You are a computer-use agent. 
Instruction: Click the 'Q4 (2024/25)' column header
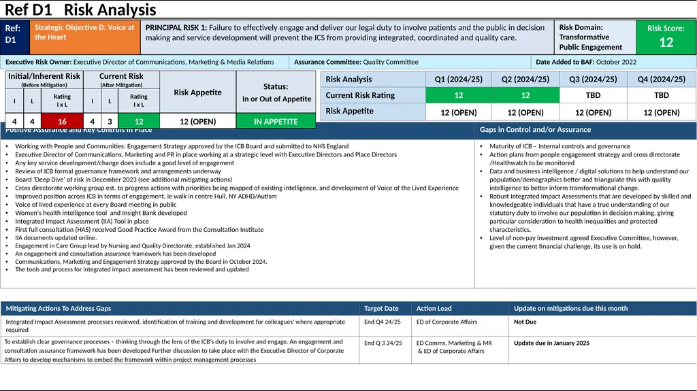tap(662, 79)
